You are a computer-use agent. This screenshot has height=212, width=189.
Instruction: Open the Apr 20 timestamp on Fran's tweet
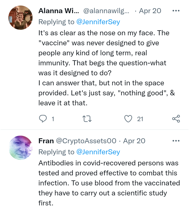pyautogui.click(x=134, y=141)
